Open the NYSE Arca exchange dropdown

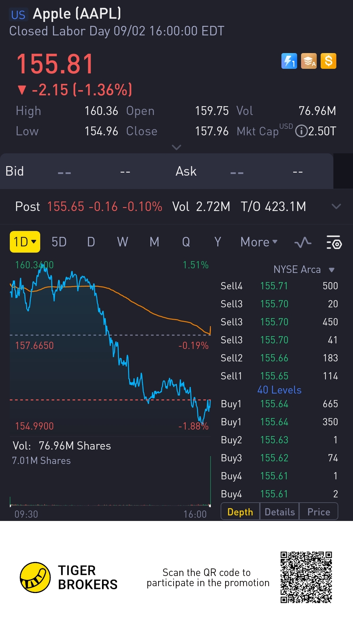click(x=304, y=270)
